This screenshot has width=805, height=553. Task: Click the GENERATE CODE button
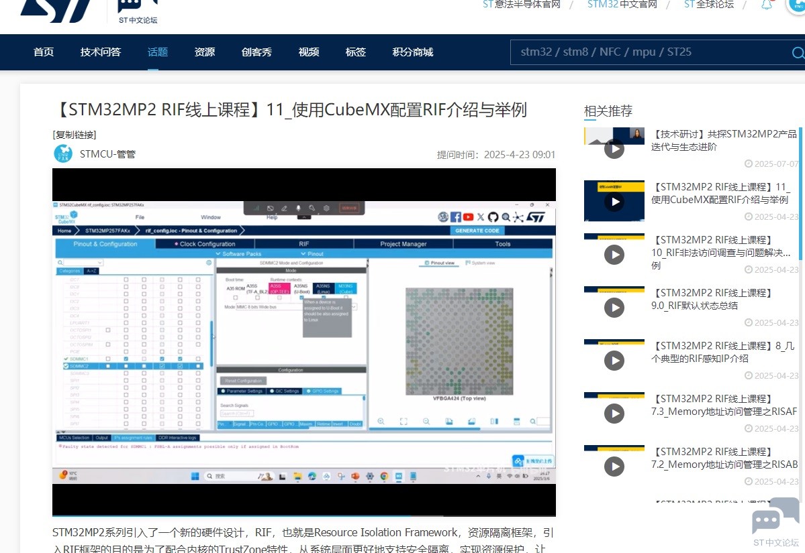coord(477,231)
